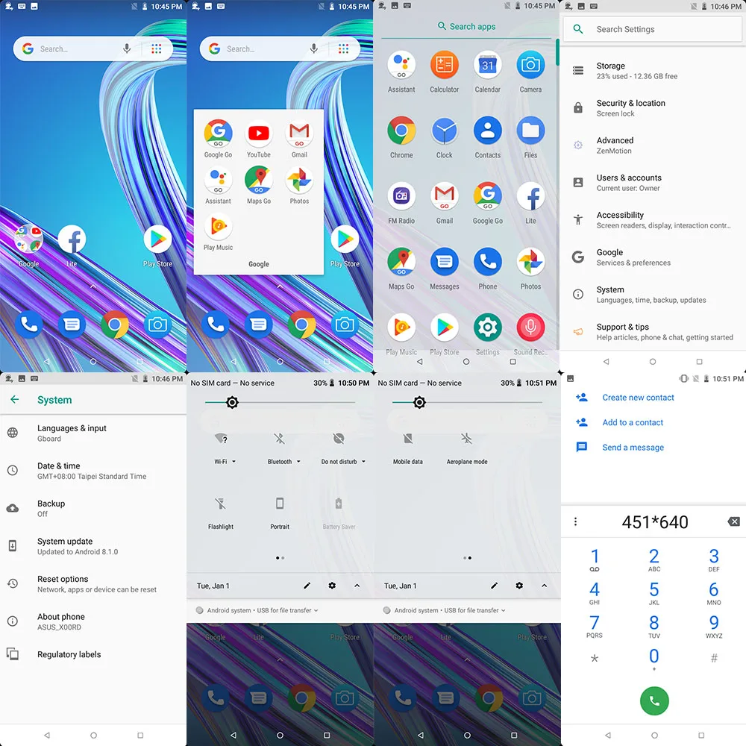Open Maps Go in the app drawer
The image size is (746, 746).
(401, 262)
